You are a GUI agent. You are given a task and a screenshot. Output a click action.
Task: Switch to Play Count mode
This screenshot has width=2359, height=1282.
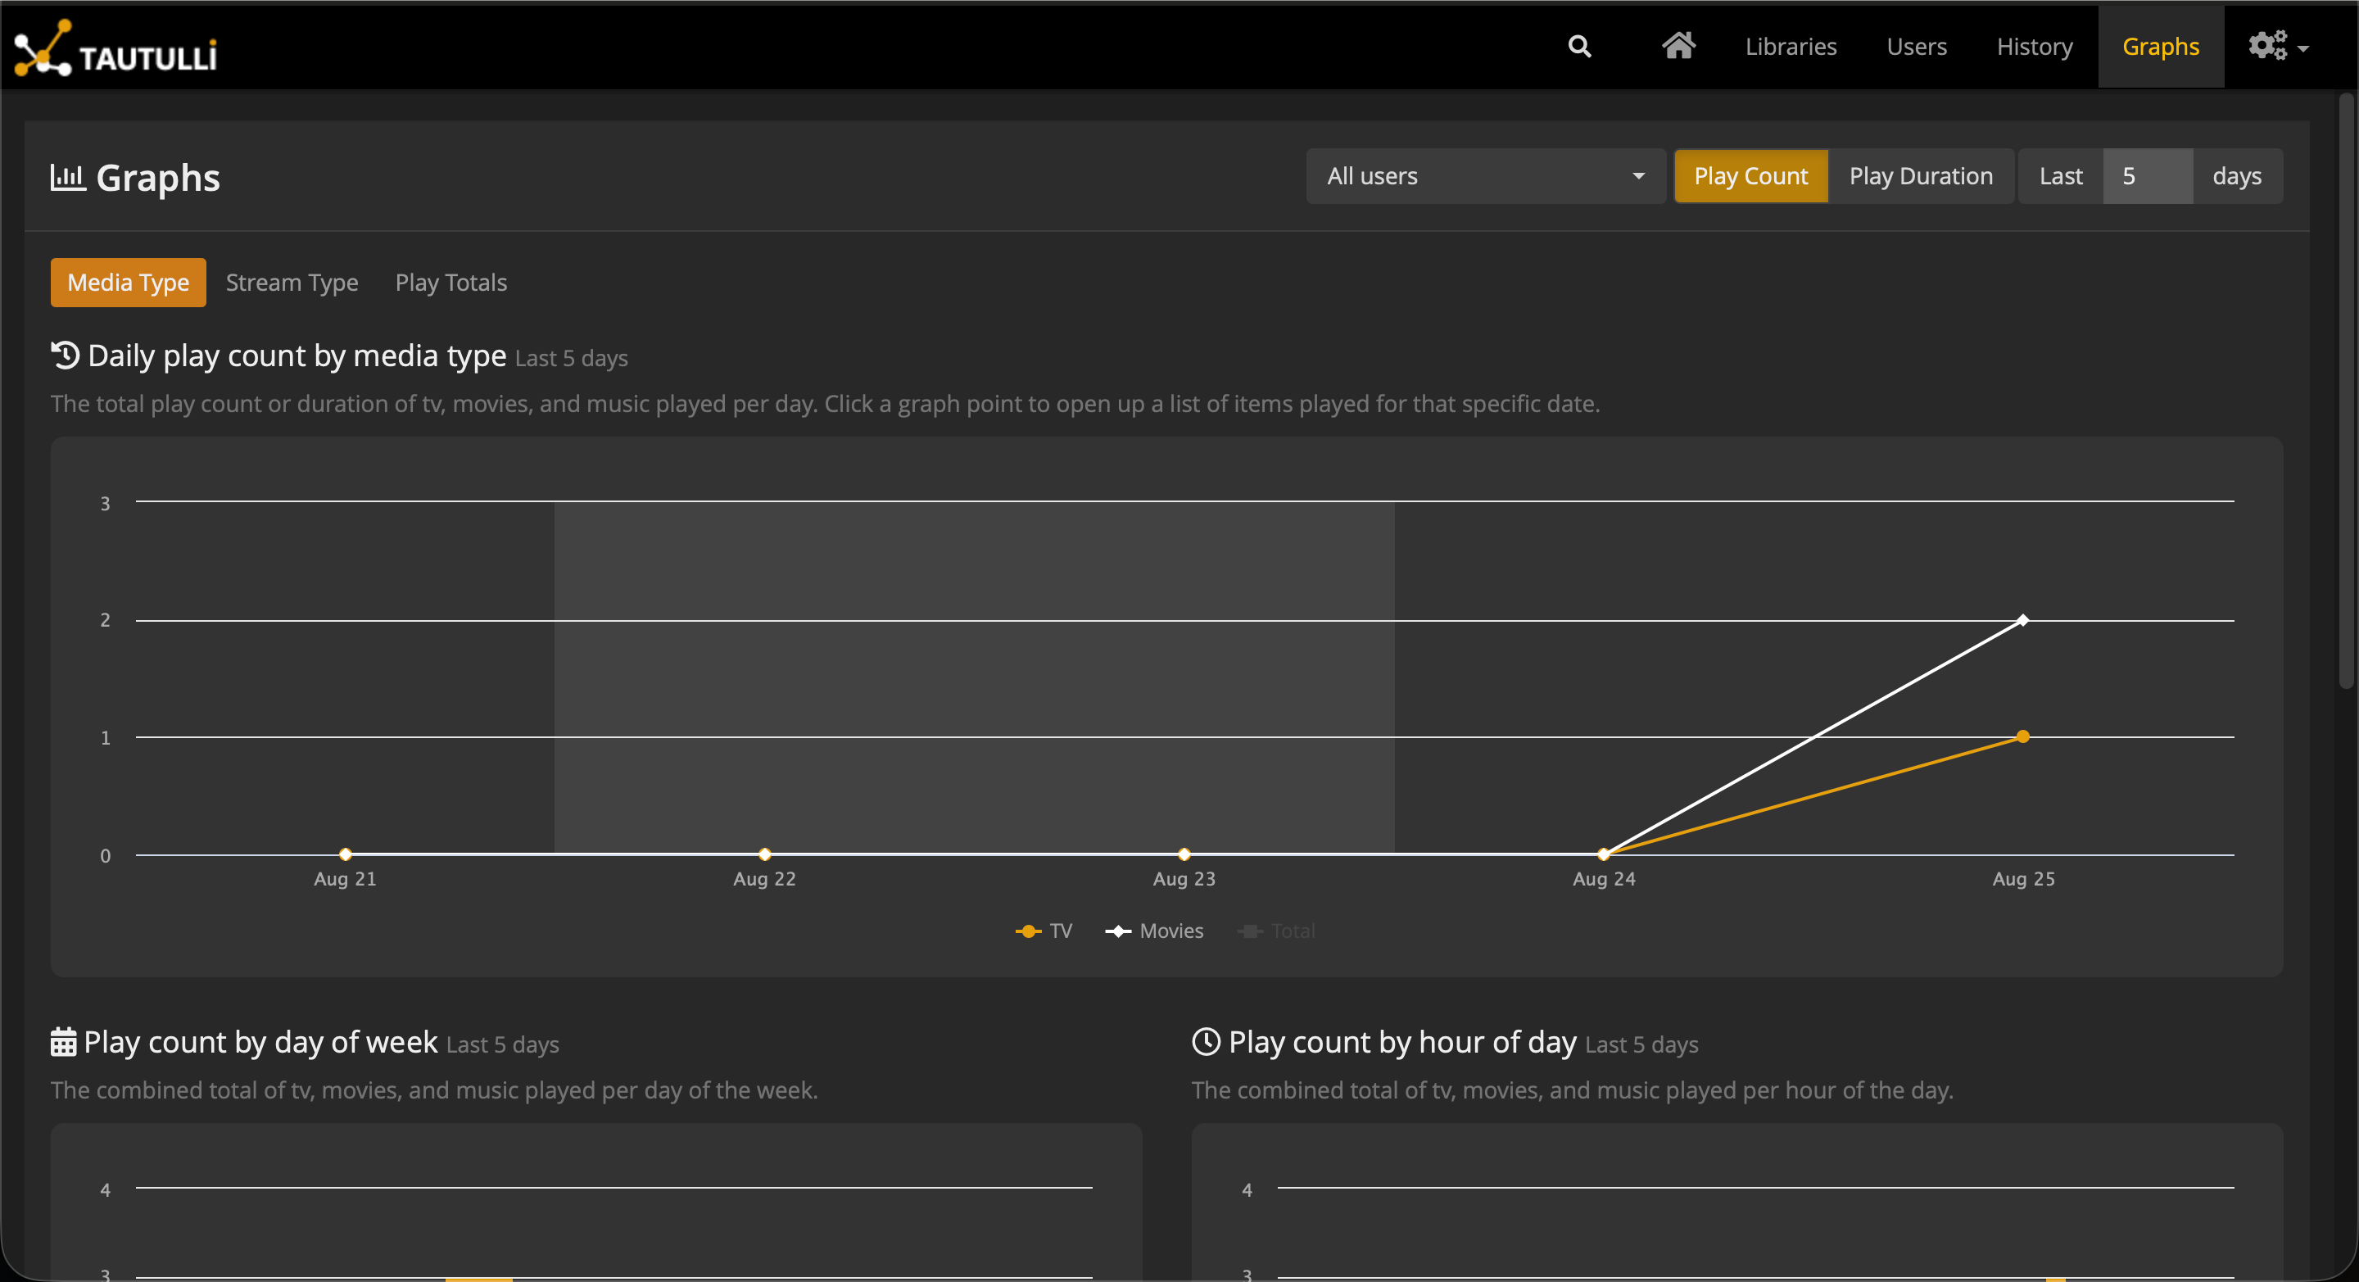1751,176
